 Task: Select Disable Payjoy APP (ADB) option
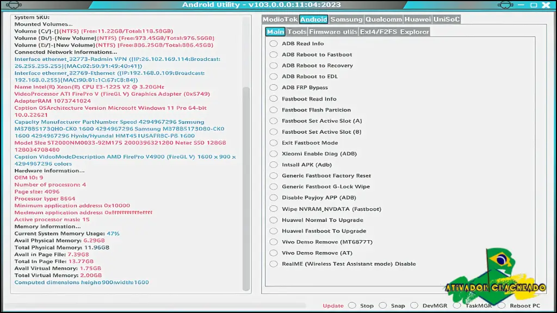(273, 198)
